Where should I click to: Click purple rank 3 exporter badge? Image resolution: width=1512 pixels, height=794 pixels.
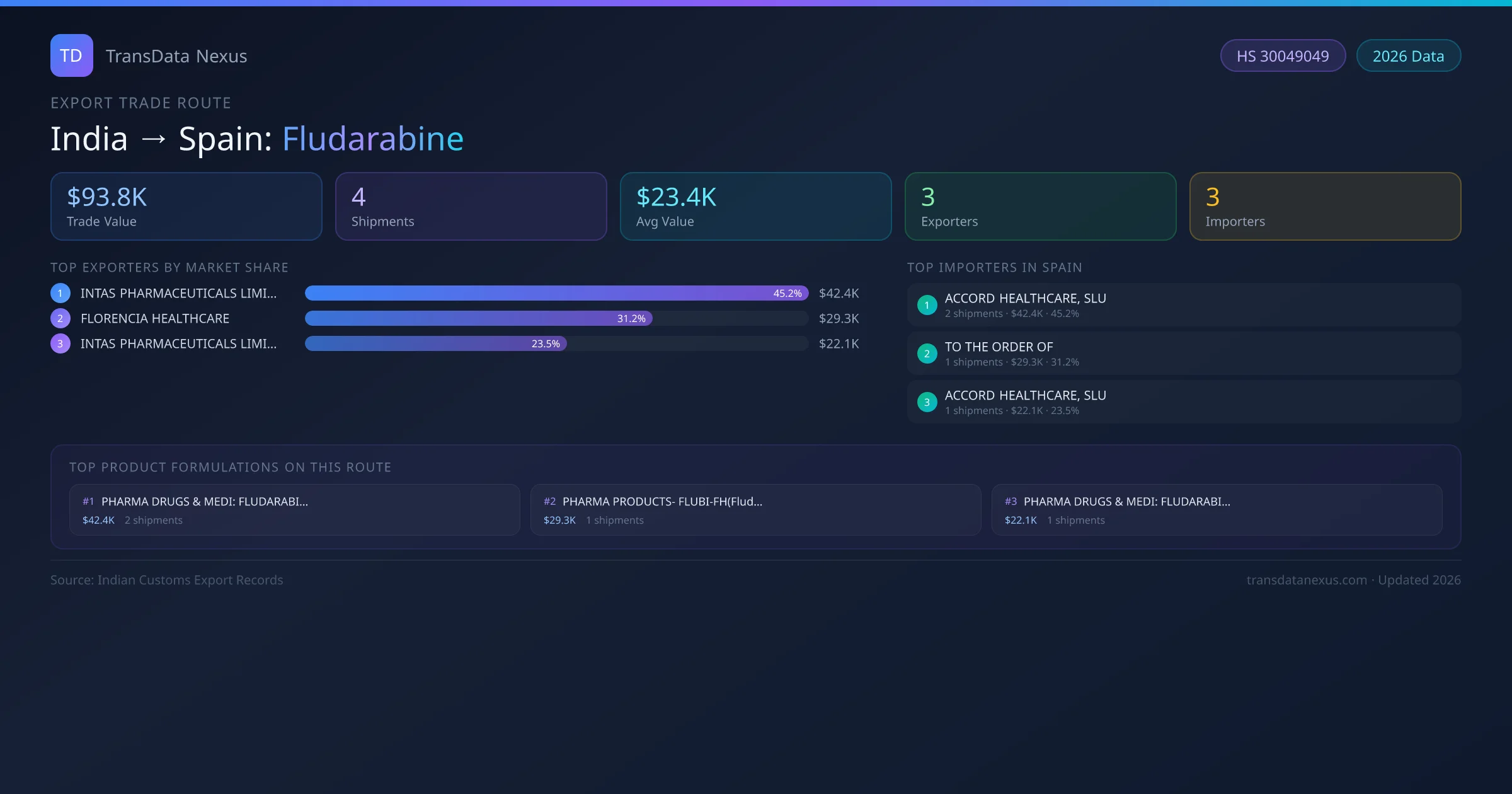click(60, 343)
